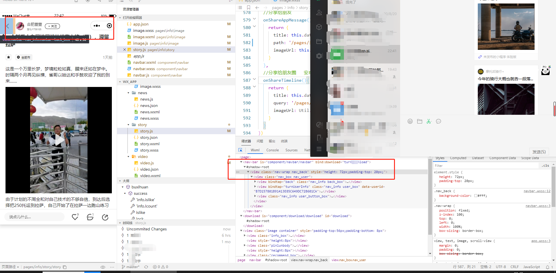Select the Uncommited Changes timeline entry
Image resolution: width=556 pixels, height=273 pixels.
[x=147, y=229]
